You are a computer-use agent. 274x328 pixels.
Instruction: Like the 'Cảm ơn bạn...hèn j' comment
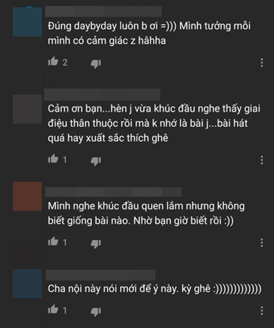tap(53, 159)
